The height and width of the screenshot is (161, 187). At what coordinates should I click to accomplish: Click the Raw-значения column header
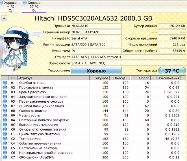(x=166, y=78)
